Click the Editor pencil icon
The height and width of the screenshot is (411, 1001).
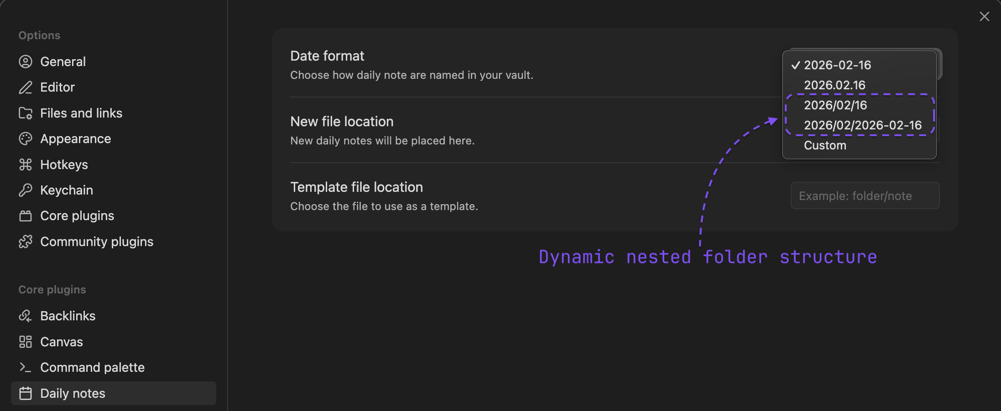pyautogui.click(x=26, y=87)
